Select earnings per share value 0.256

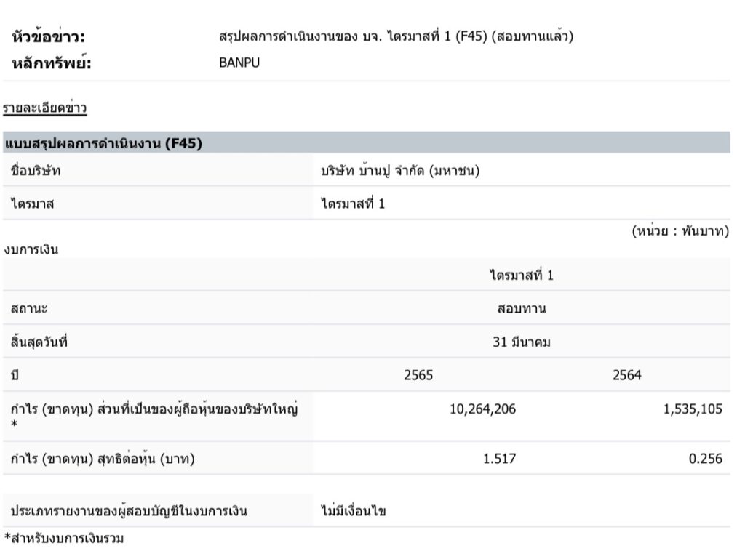pyautogui.click(x=706, y=459)
